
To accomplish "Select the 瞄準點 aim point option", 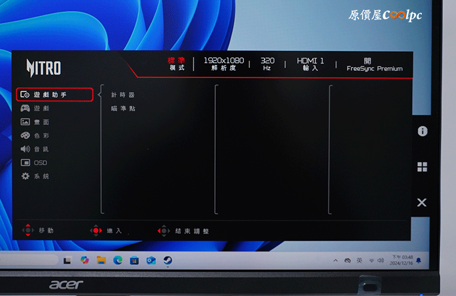I will 123,109.
